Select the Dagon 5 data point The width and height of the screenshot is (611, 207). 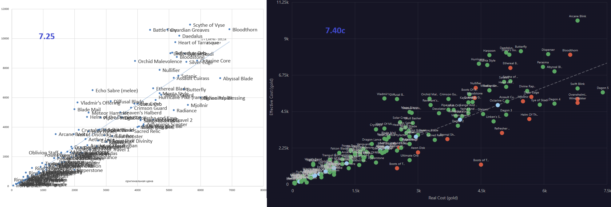602,92
